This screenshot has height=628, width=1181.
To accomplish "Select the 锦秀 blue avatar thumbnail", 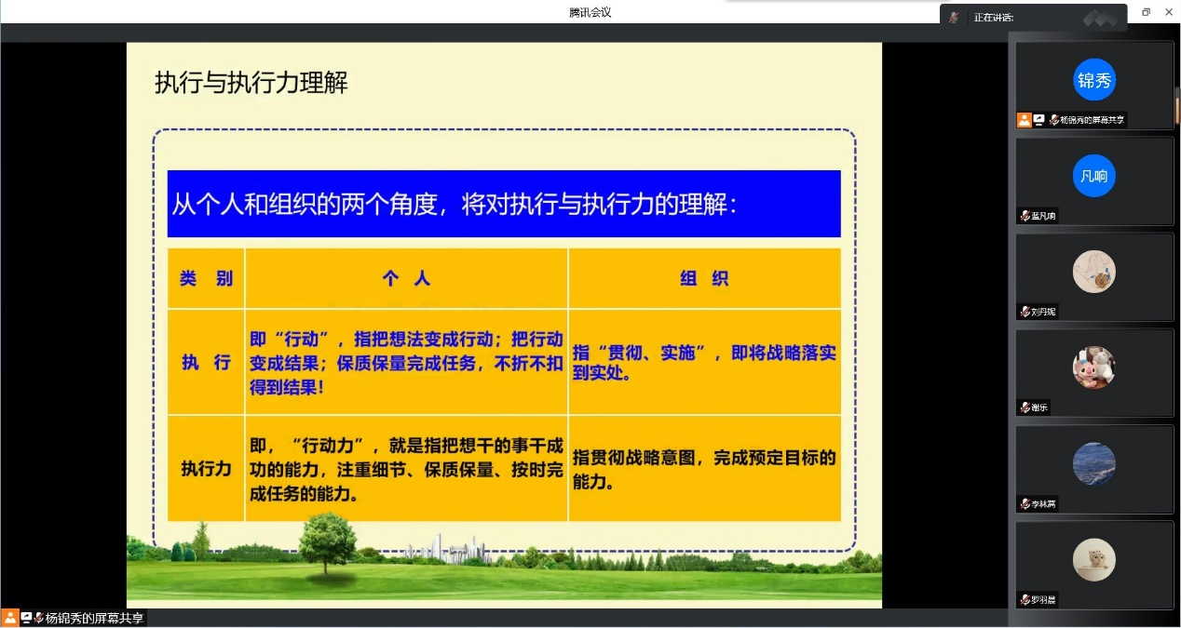I will click(x=1093, y=80).
